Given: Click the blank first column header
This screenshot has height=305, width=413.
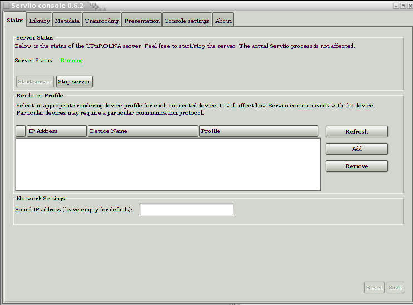Looking at the screenshot, I should point(21,131).
